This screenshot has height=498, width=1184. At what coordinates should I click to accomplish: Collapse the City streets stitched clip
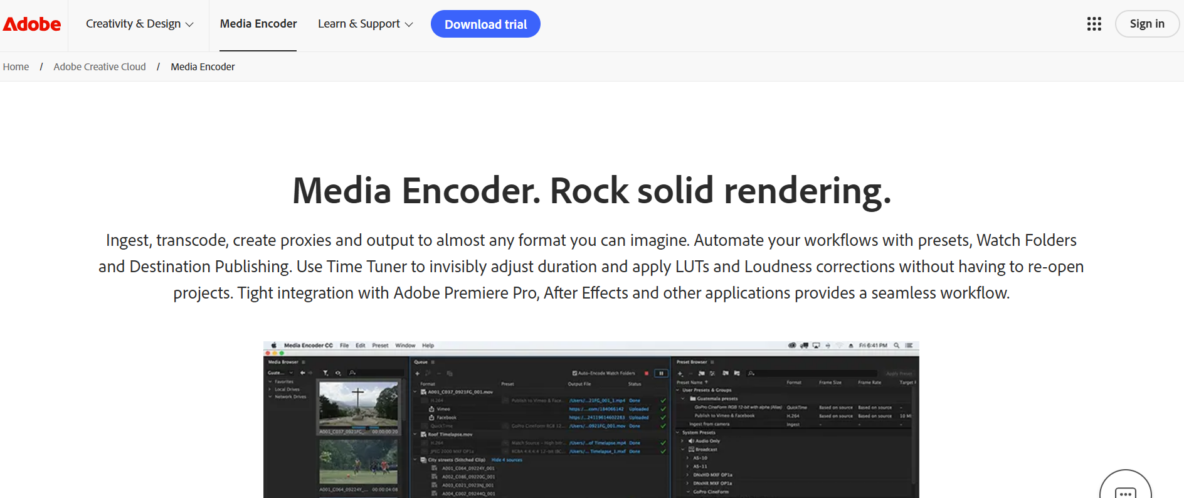415,460
